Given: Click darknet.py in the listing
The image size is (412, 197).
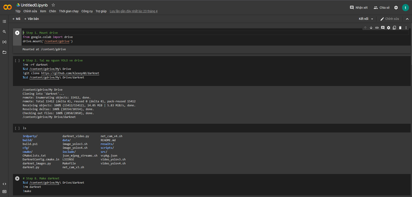Looking at the screenshot, I should point(31,167).
